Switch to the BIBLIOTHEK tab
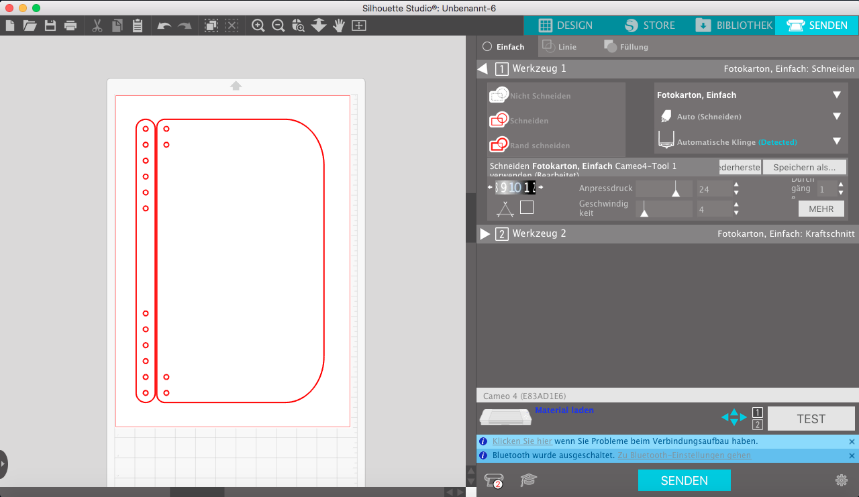The height and width of the screenshot is (497, 859). [x=734, y=25]
